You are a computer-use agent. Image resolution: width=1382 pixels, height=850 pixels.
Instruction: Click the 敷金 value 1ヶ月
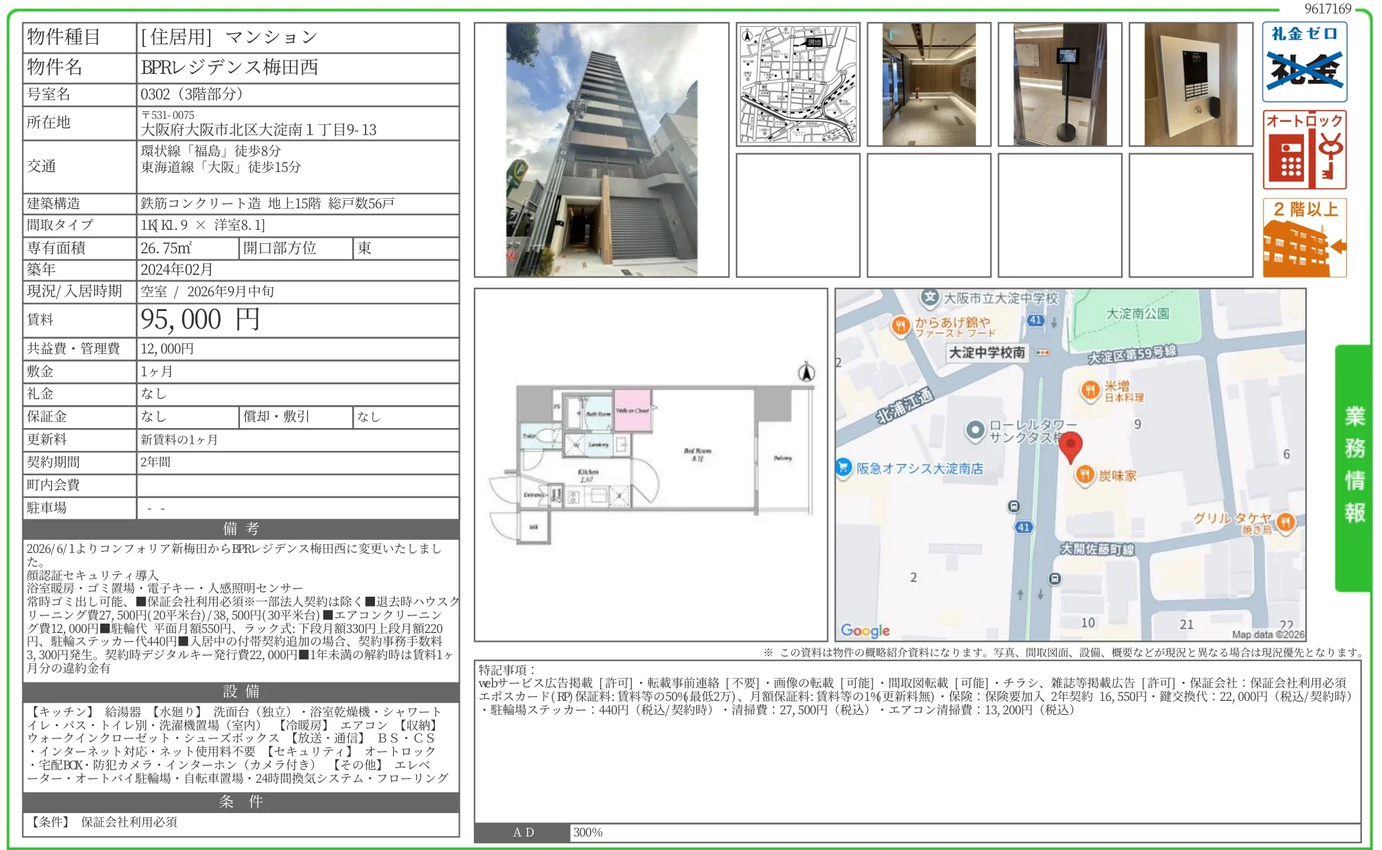[x=157, y=371]
